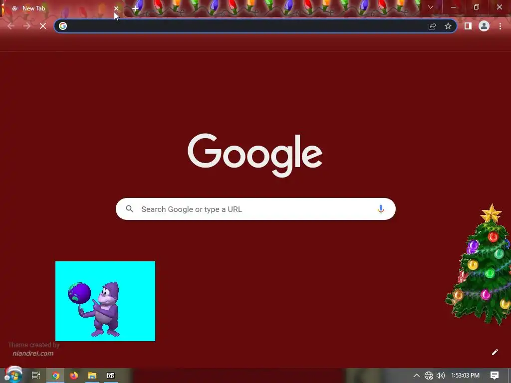
Task: Open 7-Zip from taskbar
Action: (111, 376)
